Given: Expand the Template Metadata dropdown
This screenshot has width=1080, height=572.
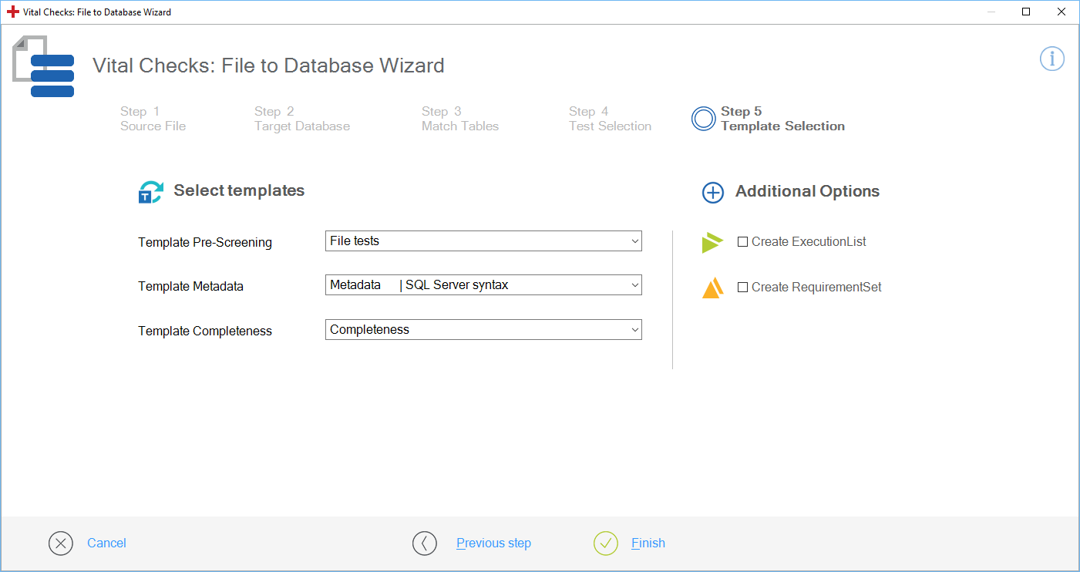Looking at the screenshot, I should click(x=483, y=285).
